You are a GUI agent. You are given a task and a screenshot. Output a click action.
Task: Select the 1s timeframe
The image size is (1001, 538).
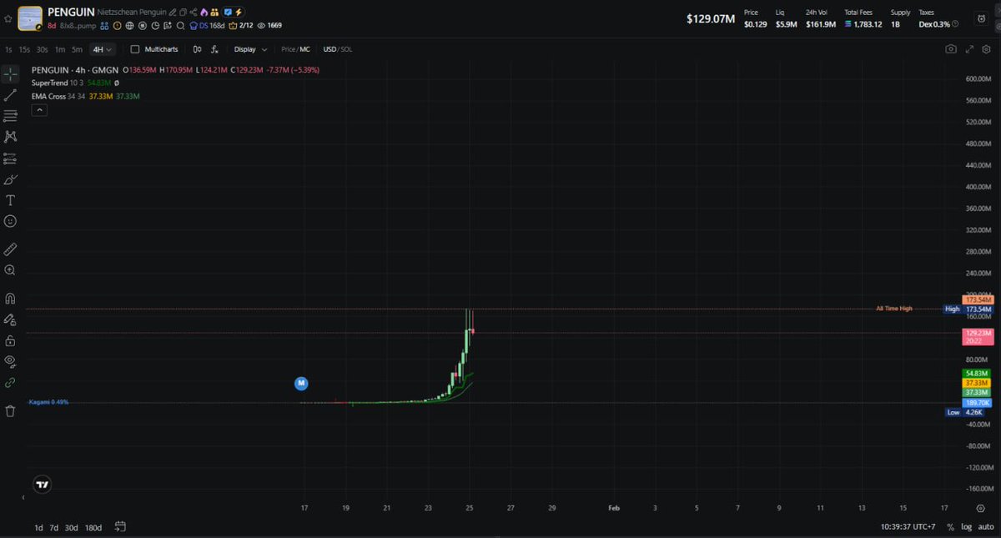(8, 49)
